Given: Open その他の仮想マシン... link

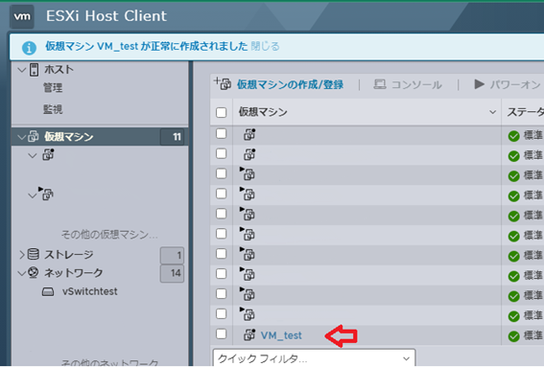Looking at the screenshot, I should 109,235.
